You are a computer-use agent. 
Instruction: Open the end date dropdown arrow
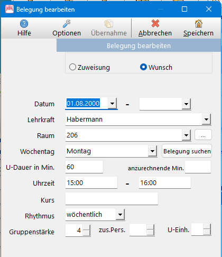186,104
